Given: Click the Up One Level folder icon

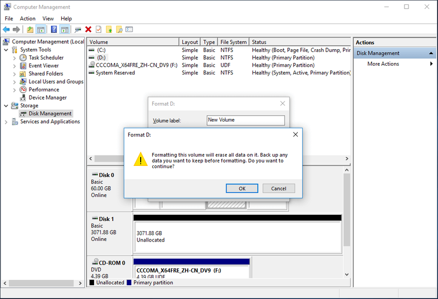Looking at the screenshot, I should (30, 30).
